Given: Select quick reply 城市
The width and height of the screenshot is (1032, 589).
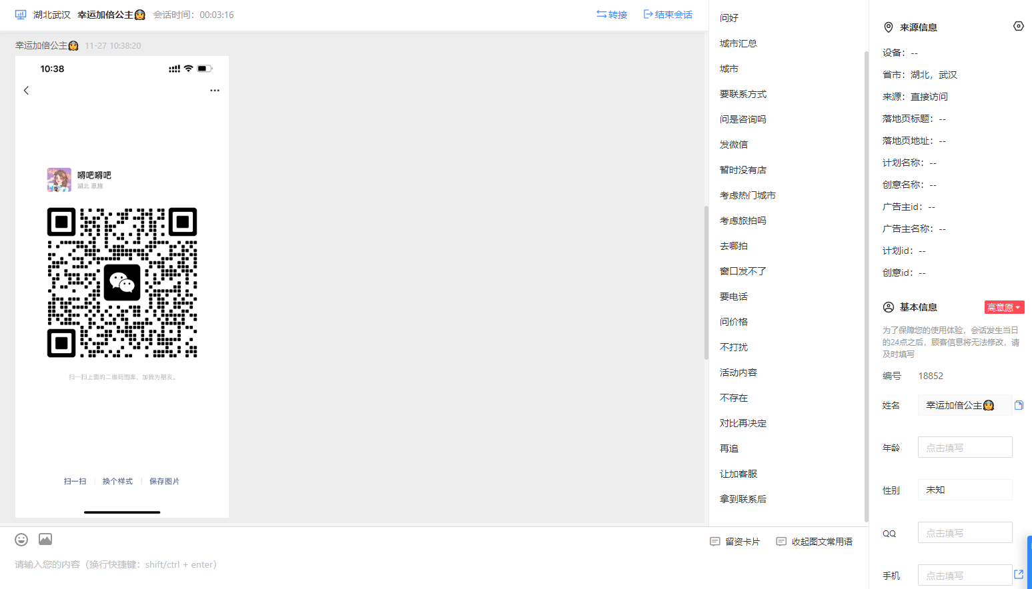Looking at the screenshot, I should (x=729, y=69).
